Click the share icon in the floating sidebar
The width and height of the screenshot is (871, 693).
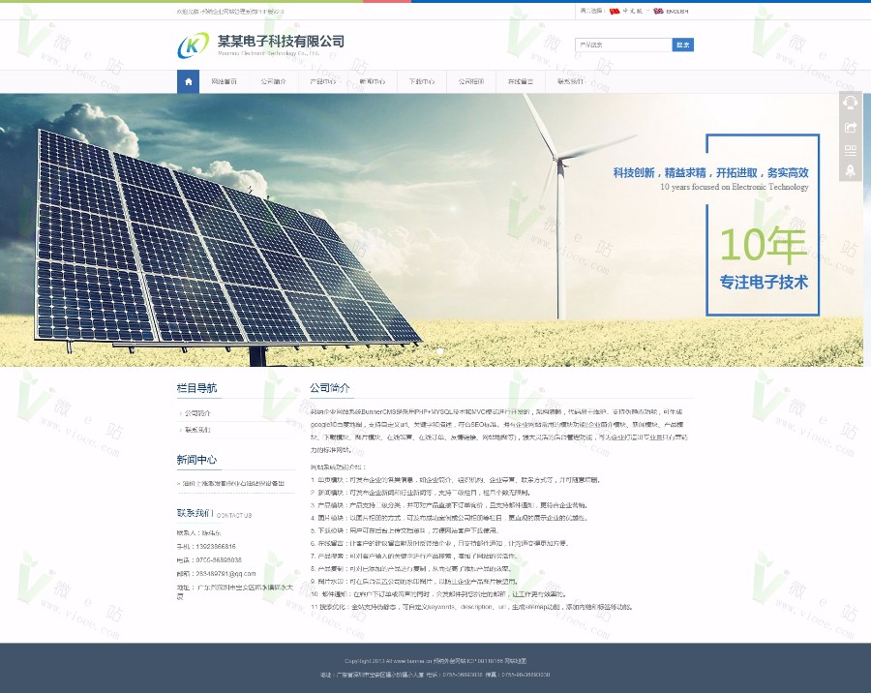tap(851, 127)
